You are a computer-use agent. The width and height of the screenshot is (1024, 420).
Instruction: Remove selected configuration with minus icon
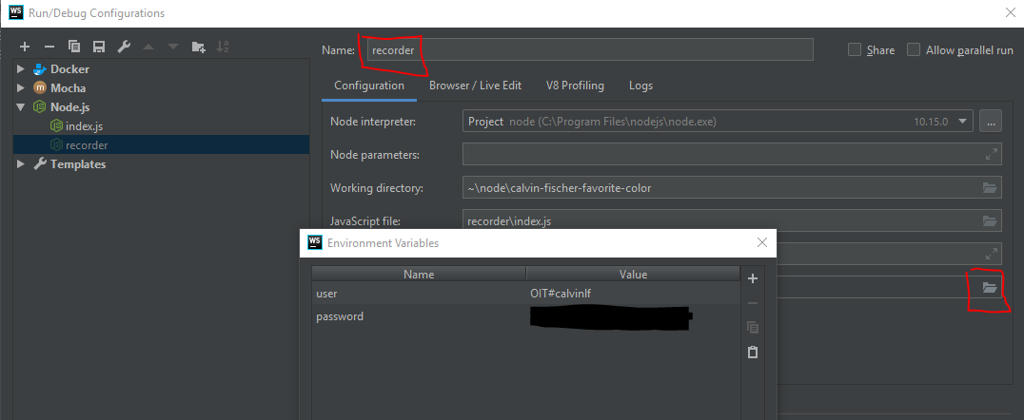coord(49,47)
